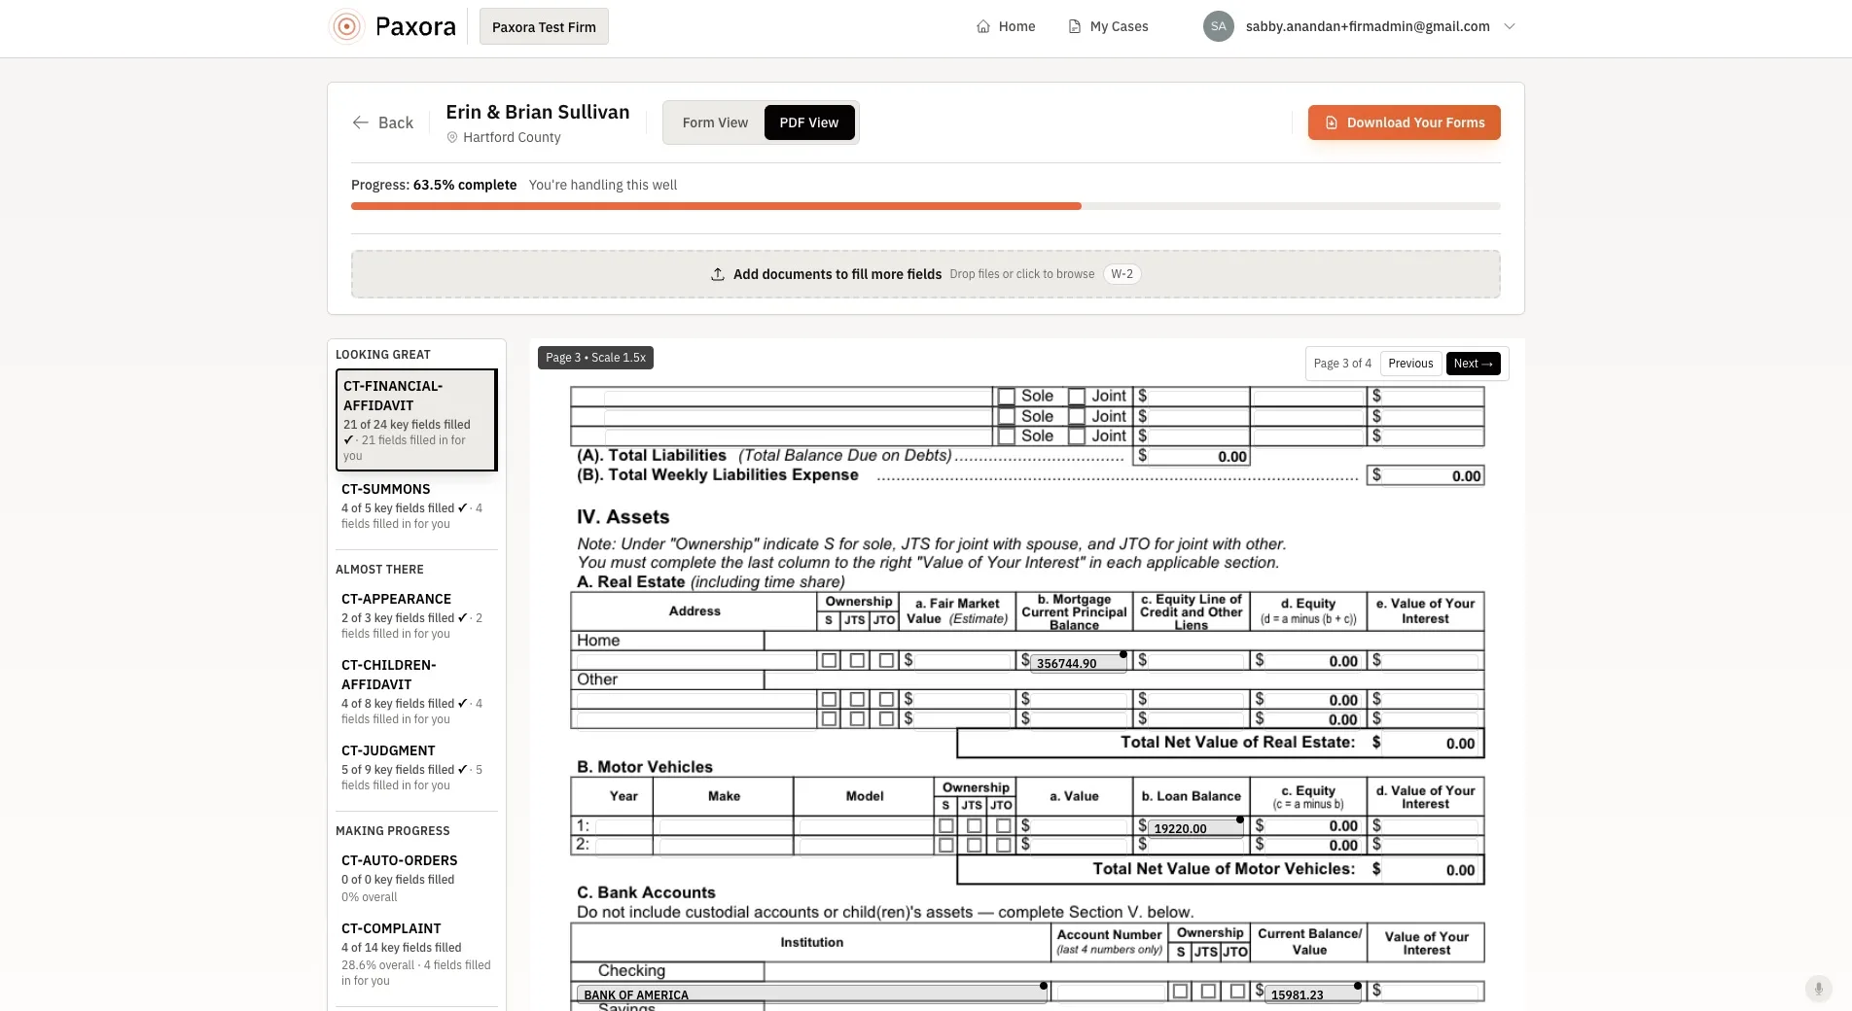Open the Paxora Test Firm selector
The width and height of the screenshot is (1852, 1011).
(x=544, y=26)
